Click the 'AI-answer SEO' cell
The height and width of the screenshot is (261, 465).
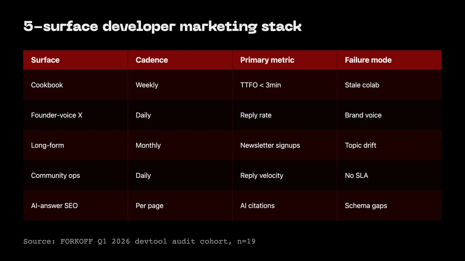(x=76, y=205)
